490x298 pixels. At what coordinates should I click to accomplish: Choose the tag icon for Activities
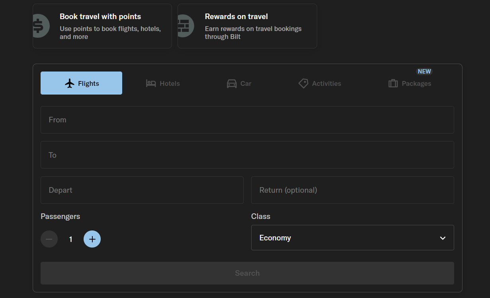[x=303, y=83]
